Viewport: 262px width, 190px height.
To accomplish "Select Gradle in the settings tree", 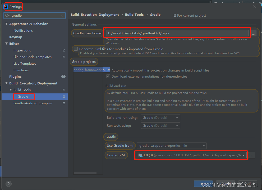I will pos(23,96).
